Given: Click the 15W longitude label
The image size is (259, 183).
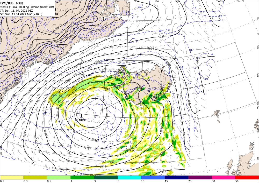Looking at the screenshot, I should tap(157, 1).
